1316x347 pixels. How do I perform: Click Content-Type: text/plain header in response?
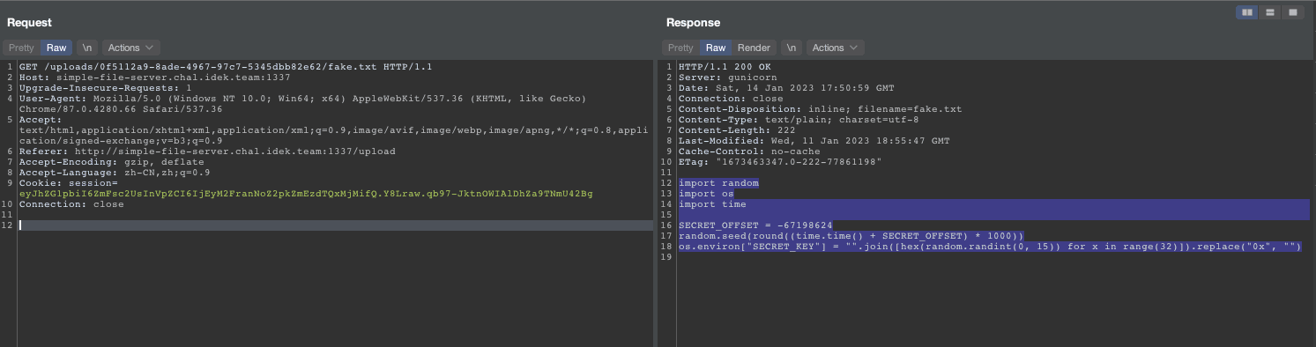click(799, 120)
